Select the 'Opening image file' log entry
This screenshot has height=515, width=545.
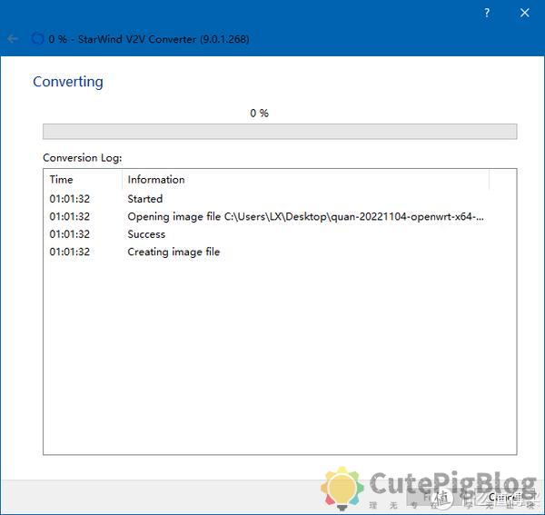[x=280, y=216]
